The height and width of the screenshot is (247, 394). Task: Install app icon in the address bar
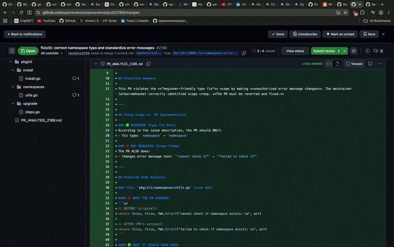(338, 12)
